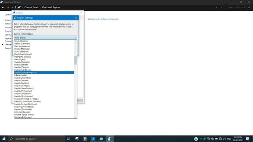
Task: Click the taskbar 'Type here to search' box
Action: coord(36,138)
